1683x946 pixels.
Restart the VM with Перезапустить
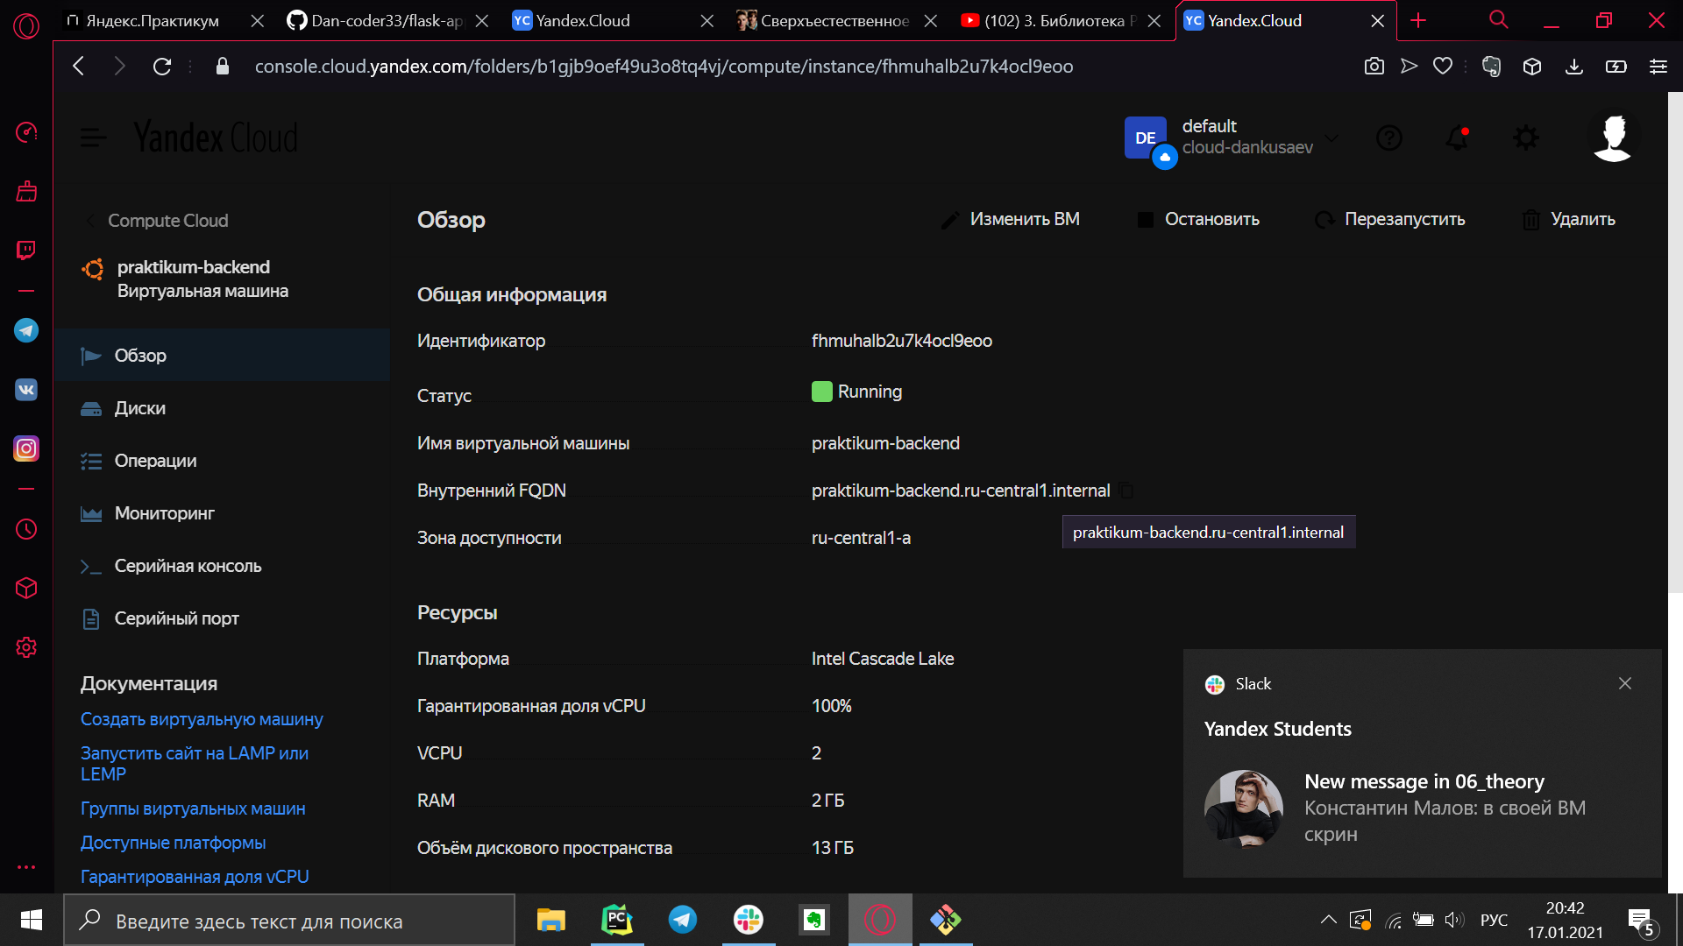[1390, 219]
